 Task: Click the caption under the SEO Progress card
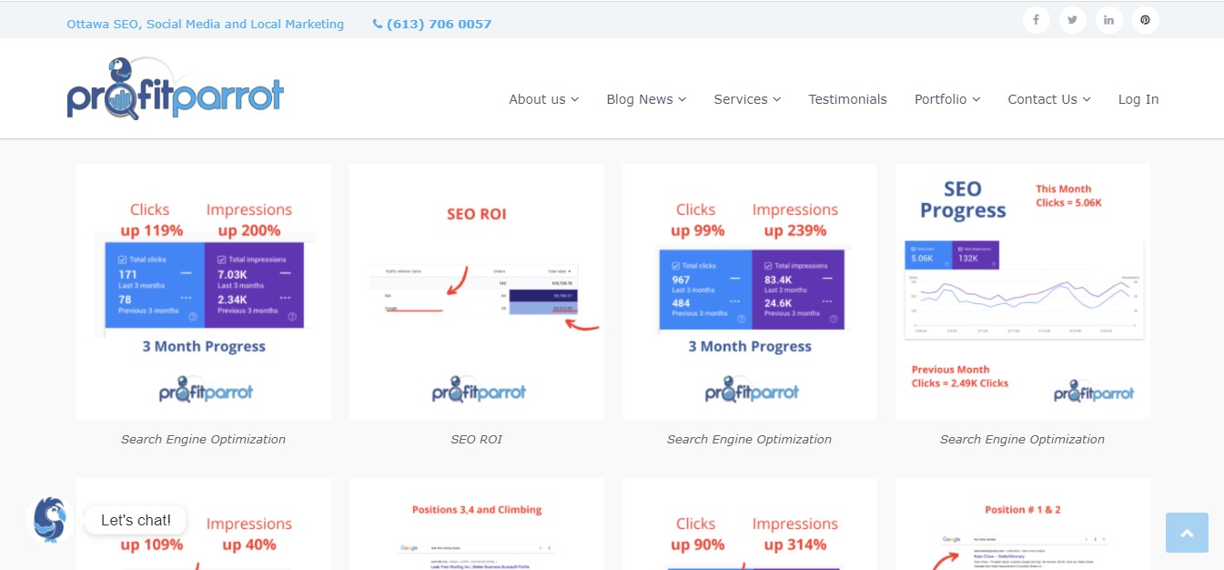click(x=1023, y=439)
